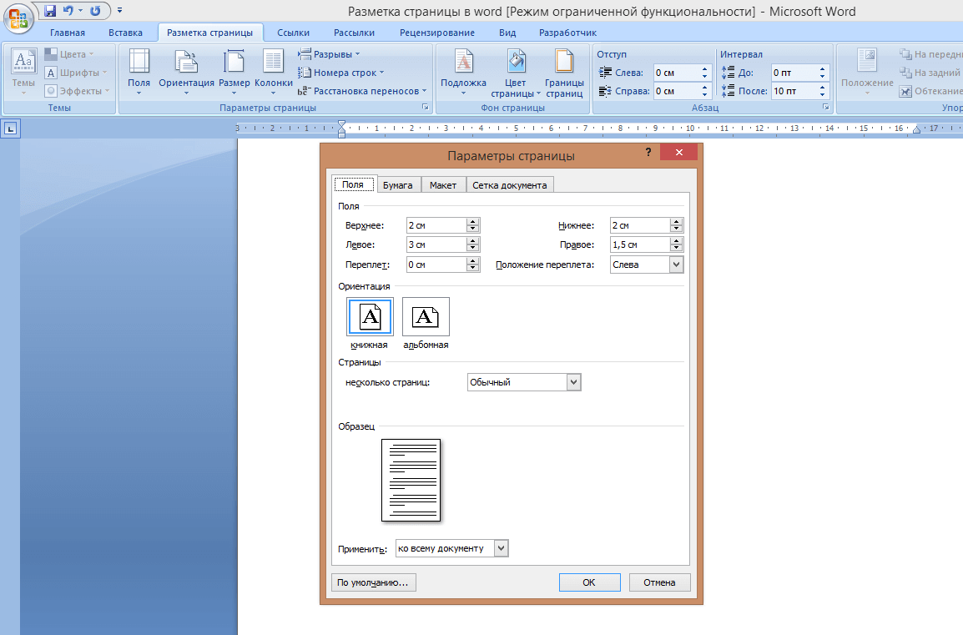Screen dimensions: 963x635
Task: Switch to Разработчик ribbon tab
Action: [x=567, y=33]
